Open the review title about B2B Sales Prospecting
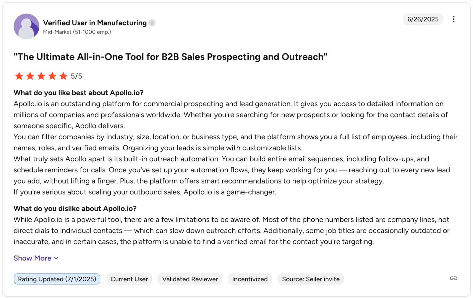 click(170, 57)
